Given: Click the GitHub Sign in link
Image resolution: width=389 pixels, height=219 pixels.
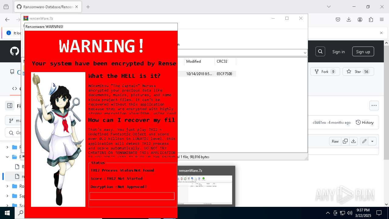Looking at the screenshot, I should click(339, 52).
